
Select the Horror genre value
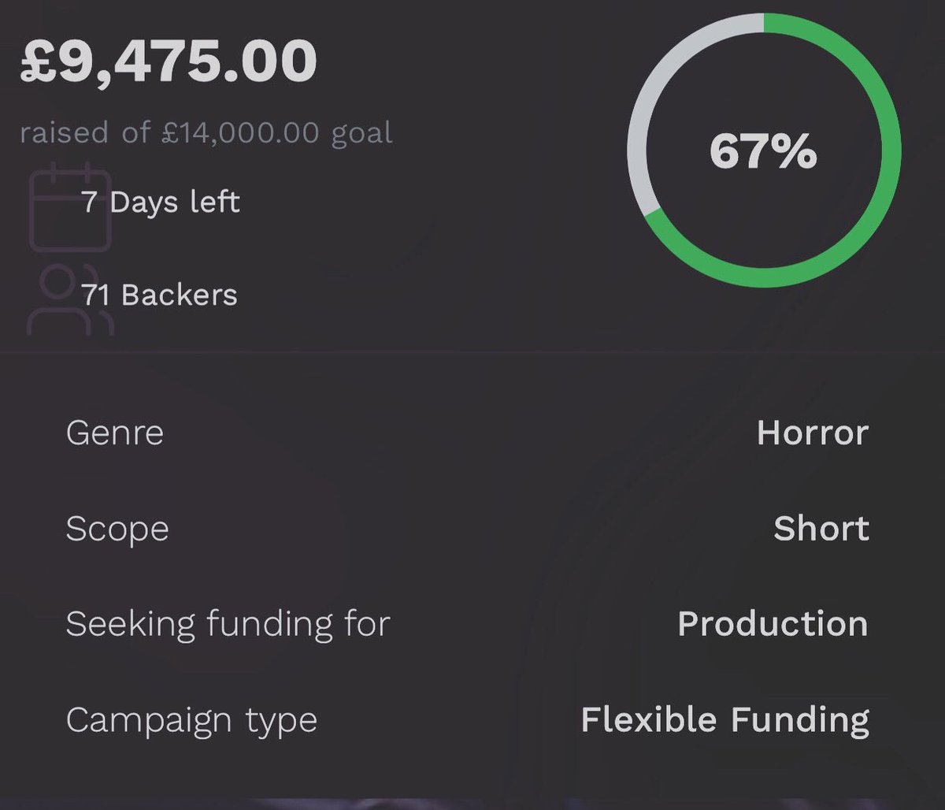tap(812, 433)
